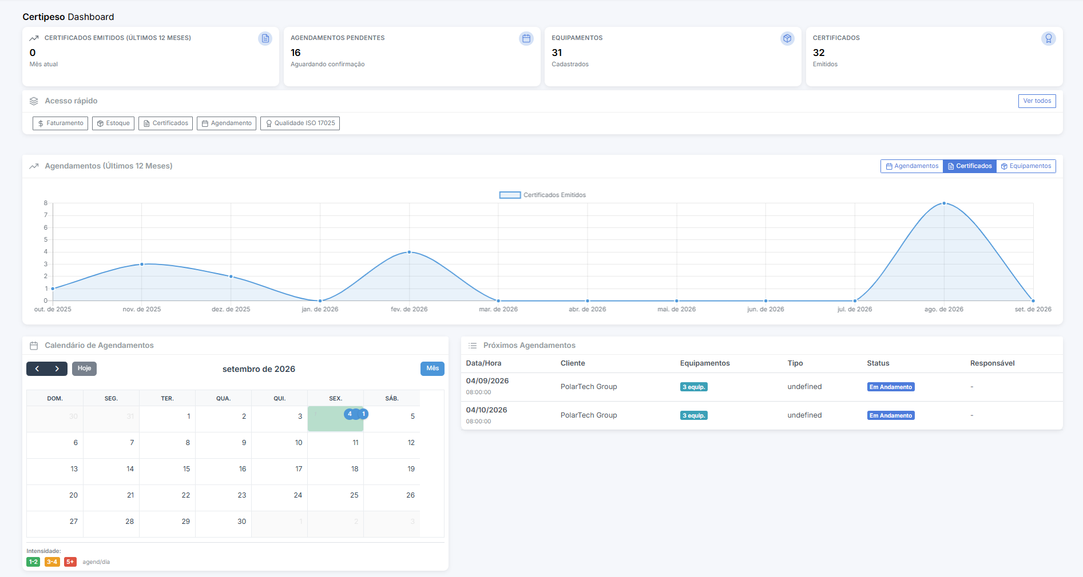This screenshot has height=577, width=1083.
Task: Click Ver todos button
Action: tap(1037, 101)
